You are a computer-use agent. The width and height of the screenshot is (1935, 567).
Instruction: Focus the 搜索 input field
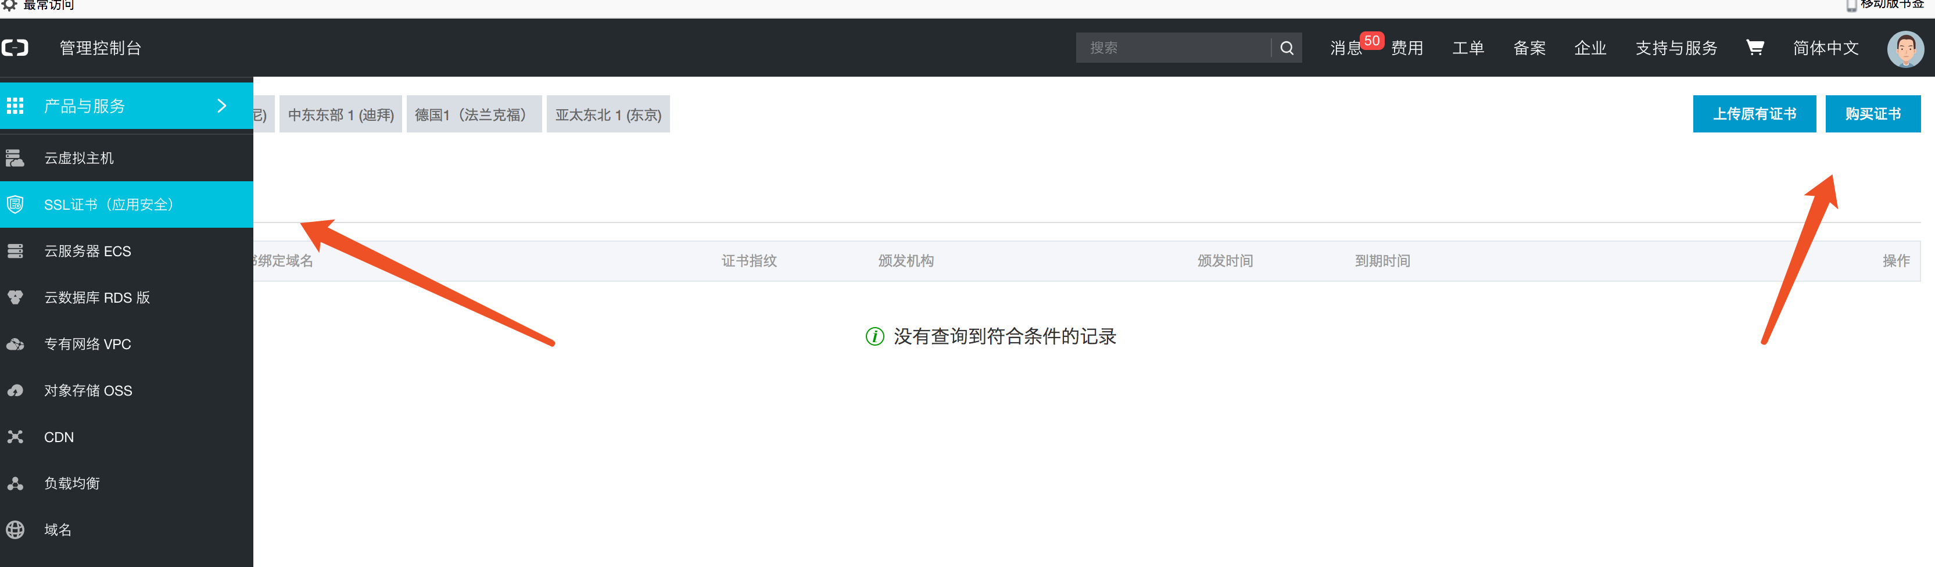coord(1173,48)
